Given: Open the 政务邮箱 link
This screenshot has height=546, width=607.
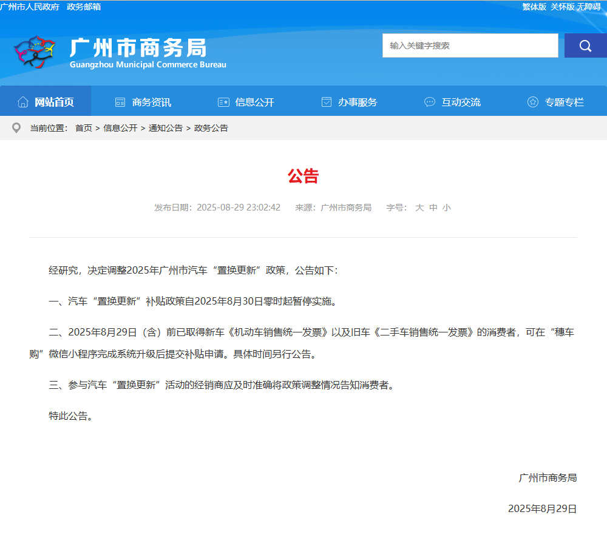Looking at the screenshot, I should click(84, 7).
